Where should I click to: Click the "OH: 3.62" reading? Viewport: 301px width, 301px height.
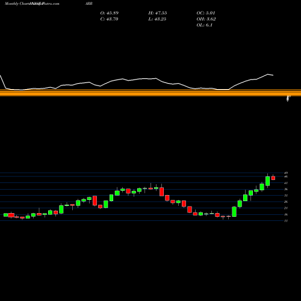point(206,19)
